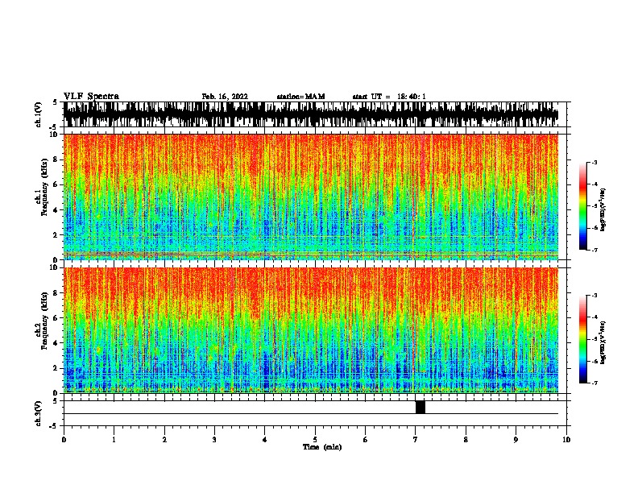
Task: Click the time axis tick label "9"
Action: (516, 439)
